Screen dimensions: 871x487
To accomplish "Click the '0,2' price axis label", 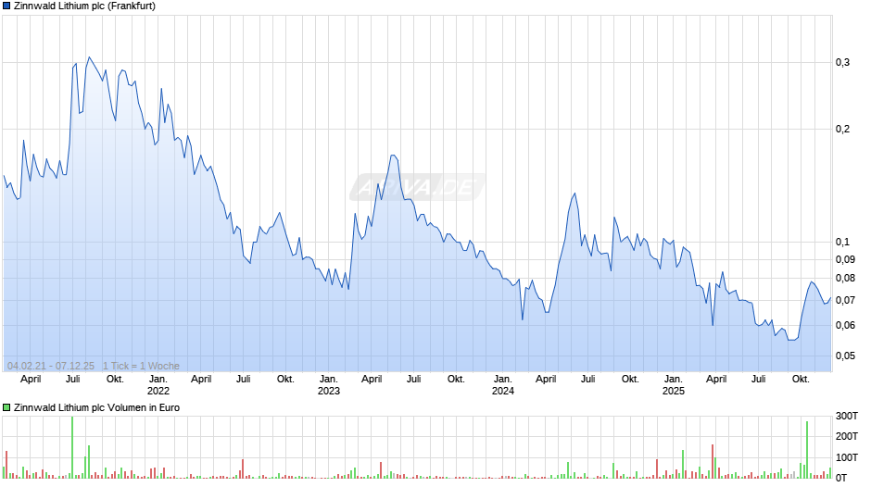I will pyautogui.click(x=842, y=129).
